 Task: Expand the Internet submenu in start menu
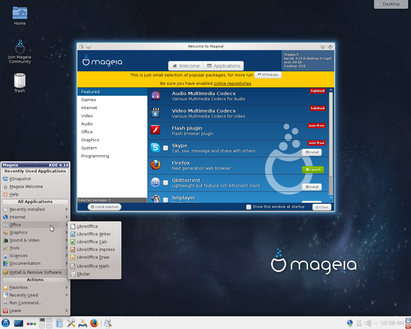click(x=35, y=217)
